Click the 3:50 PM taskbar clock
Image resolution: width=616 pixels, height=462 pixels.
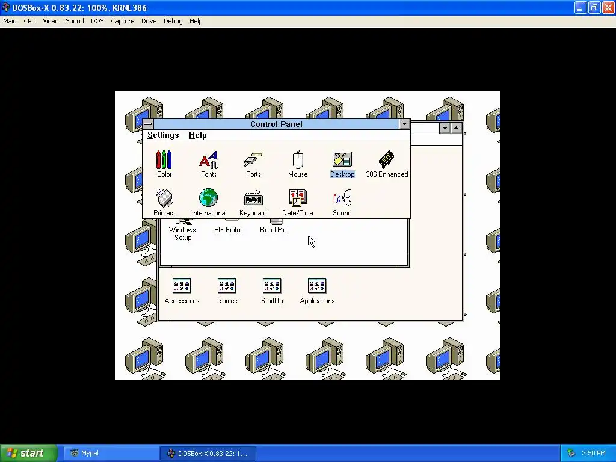594,454
